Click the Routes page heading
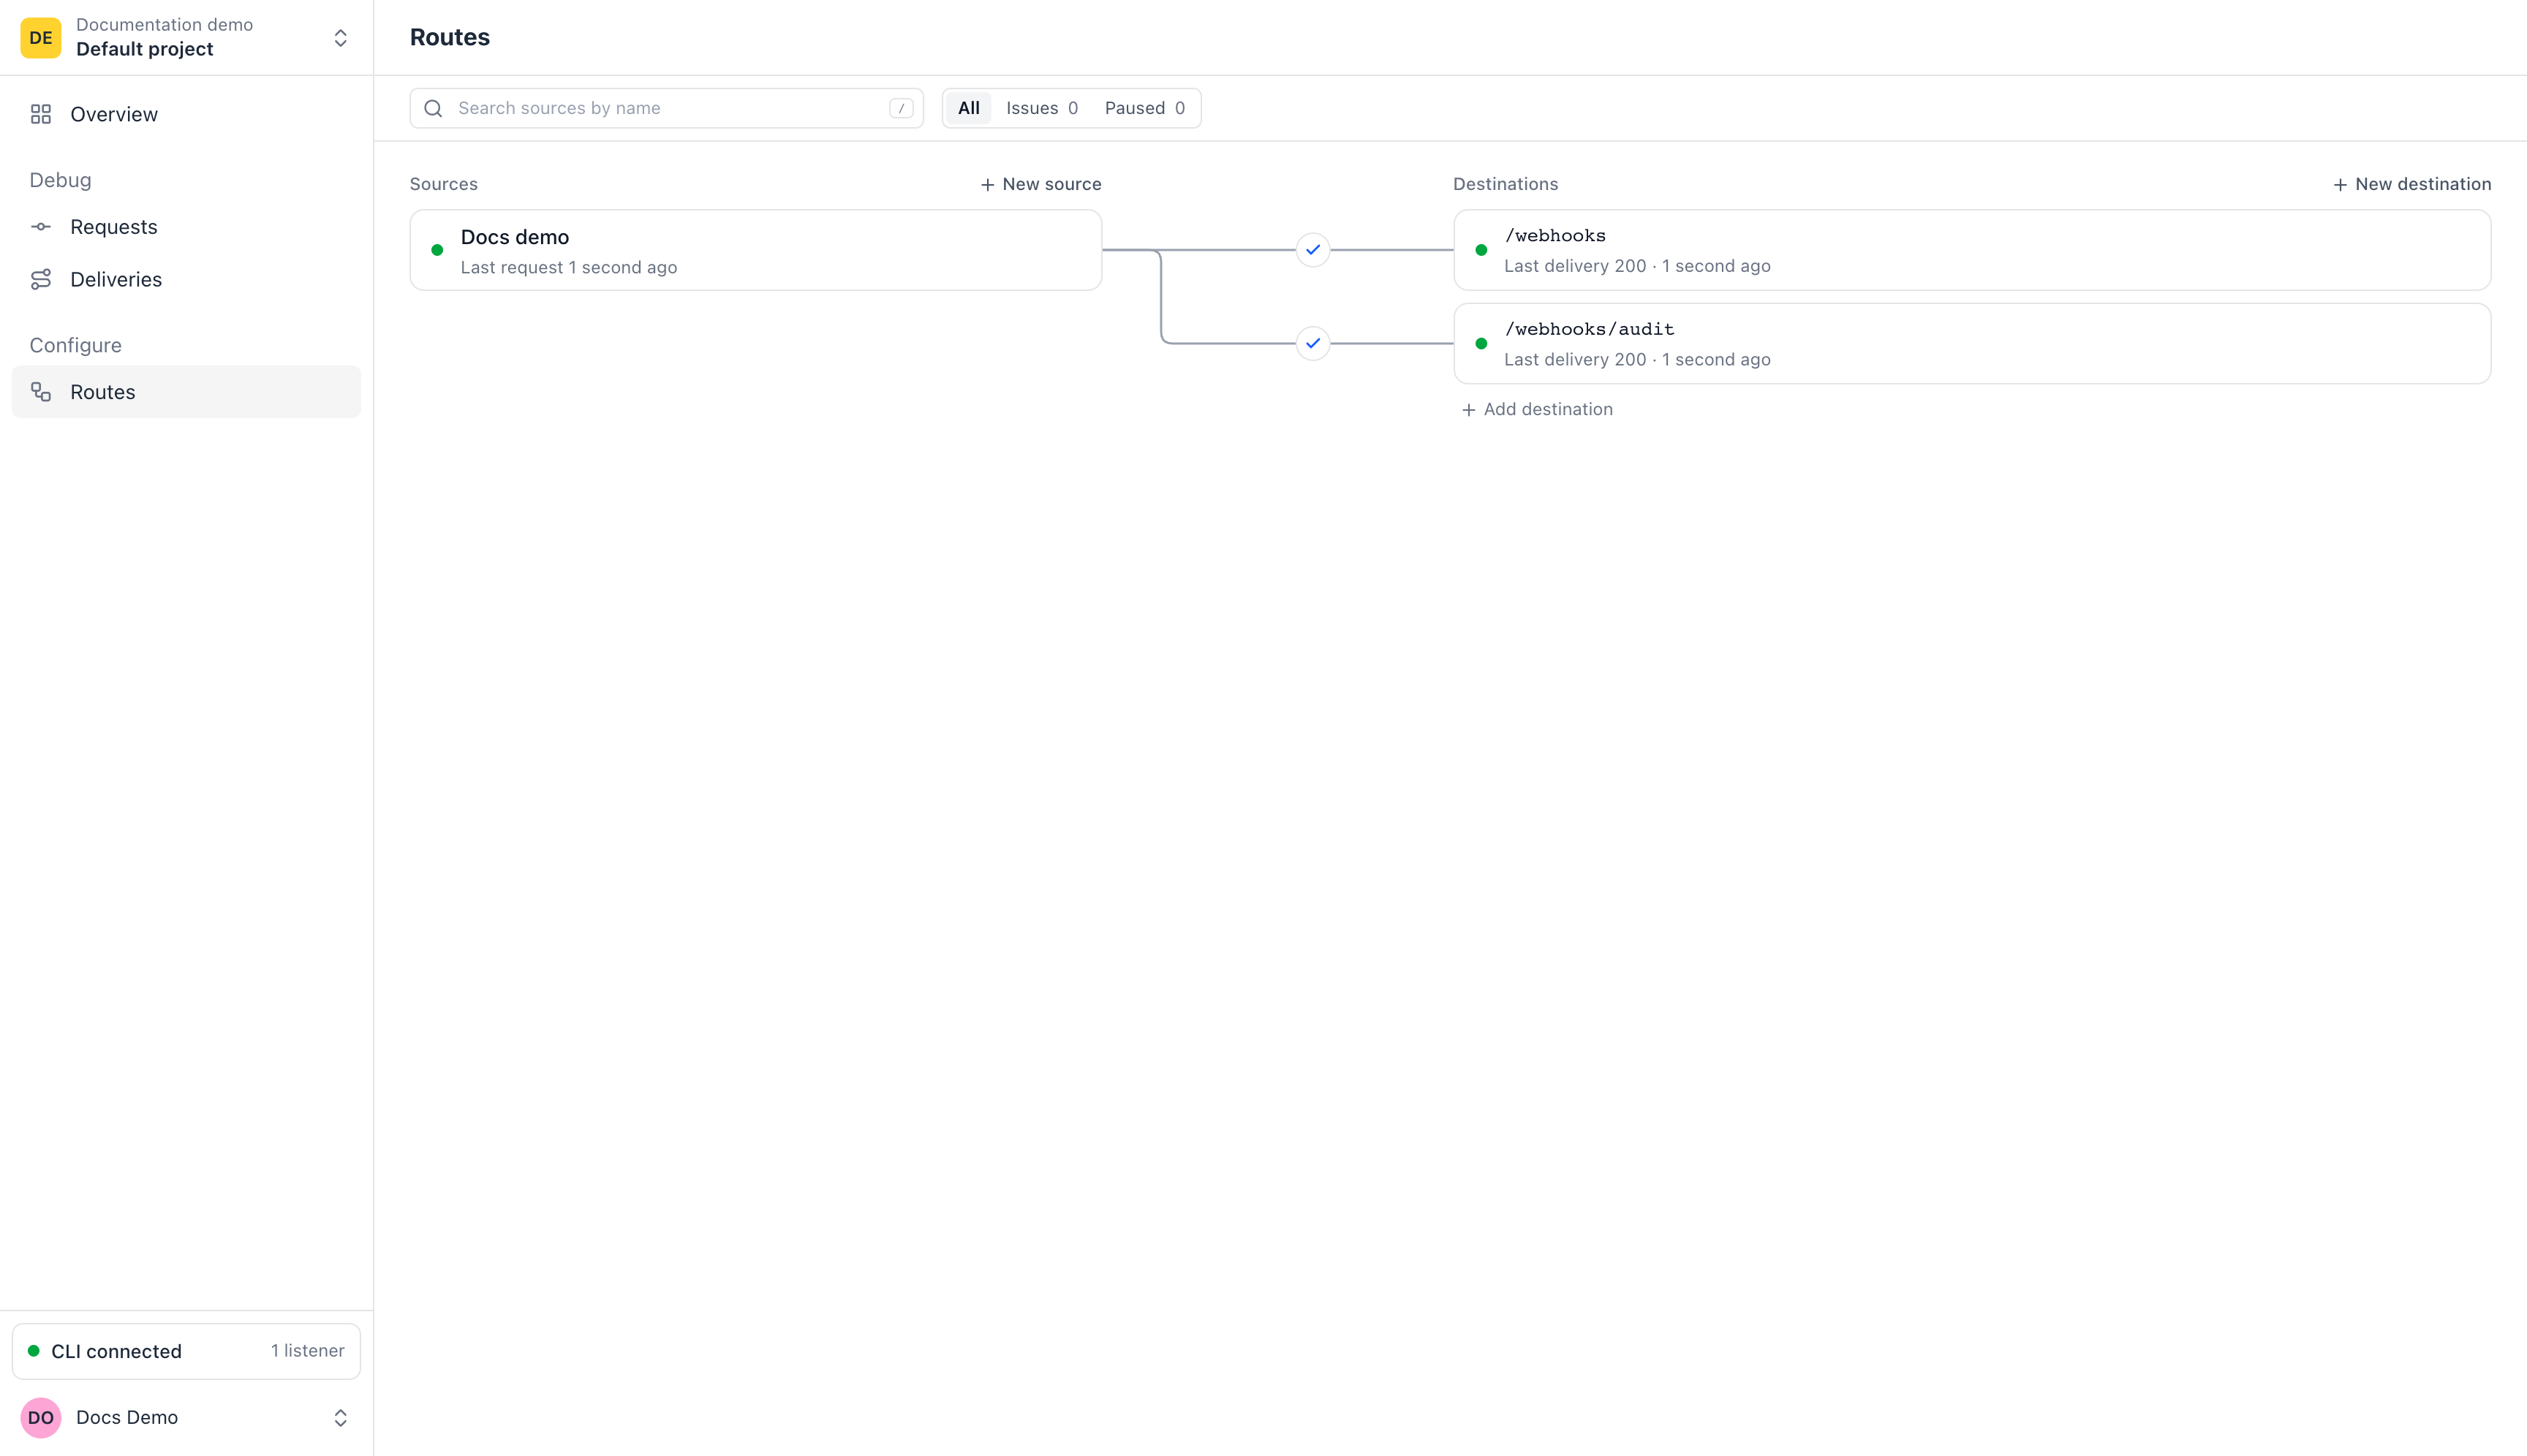 pos(449,37)
